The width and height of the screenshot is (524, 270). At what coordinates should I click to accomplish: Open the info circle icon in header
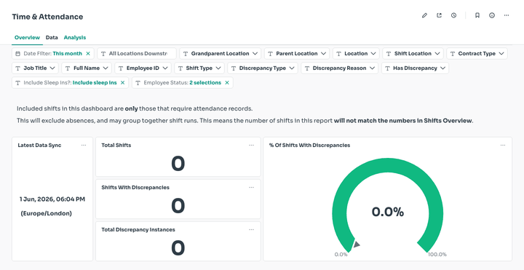[492, 15]
